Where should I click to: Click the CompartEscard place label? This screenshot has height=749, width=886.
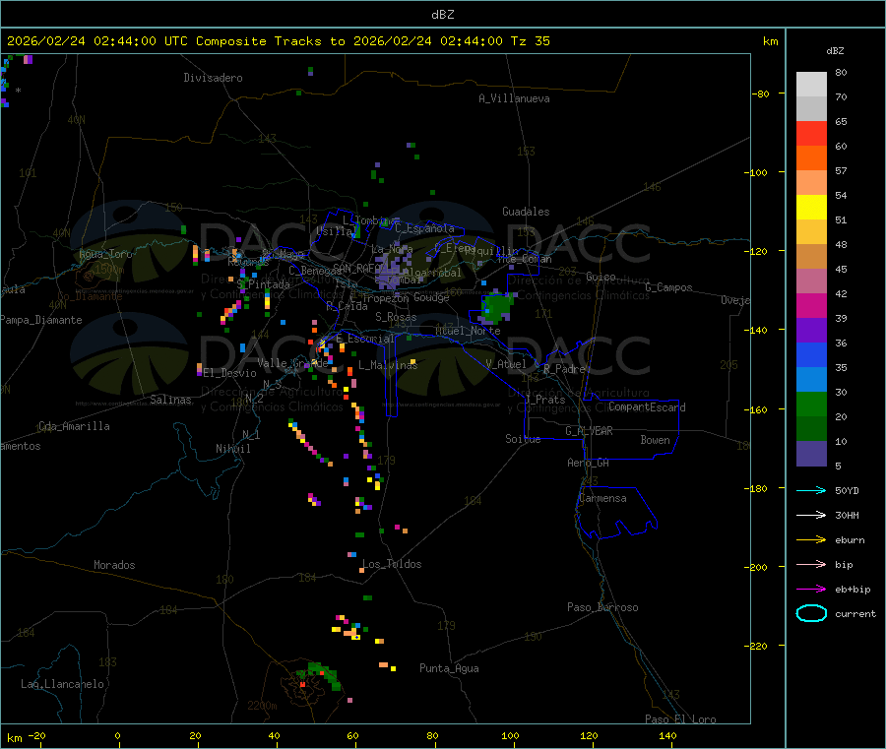647,406
